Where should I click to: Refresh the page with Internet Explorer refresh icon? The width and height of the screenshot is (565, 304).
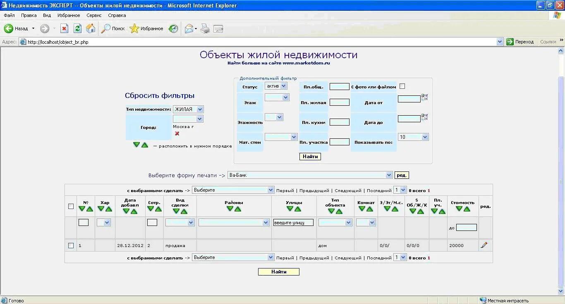click(77, 28)
